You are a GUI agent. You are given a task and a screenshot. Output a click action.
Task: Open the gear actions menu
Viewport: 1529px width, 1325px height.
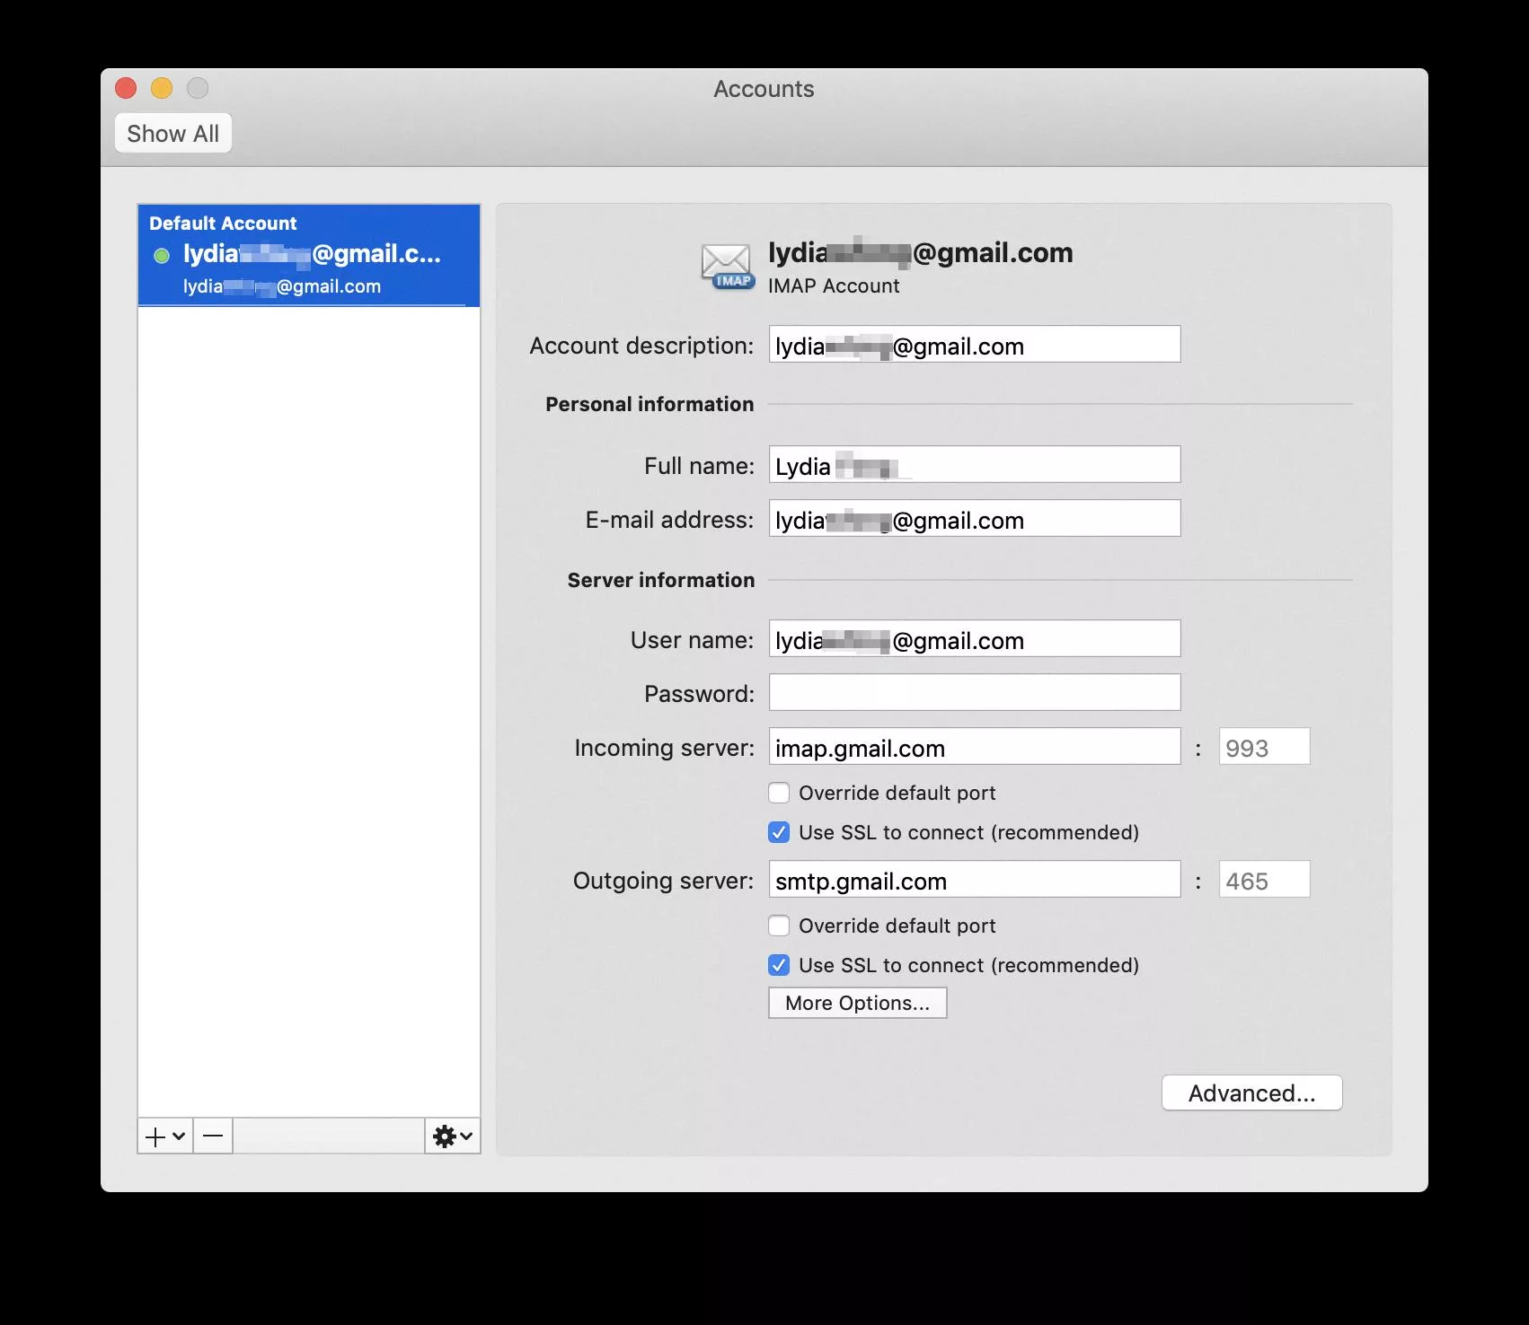pos(453,1136)
